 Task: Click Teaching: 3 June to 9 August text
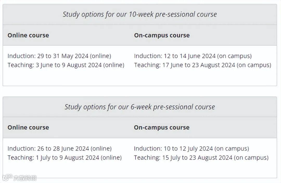(66, 65)
